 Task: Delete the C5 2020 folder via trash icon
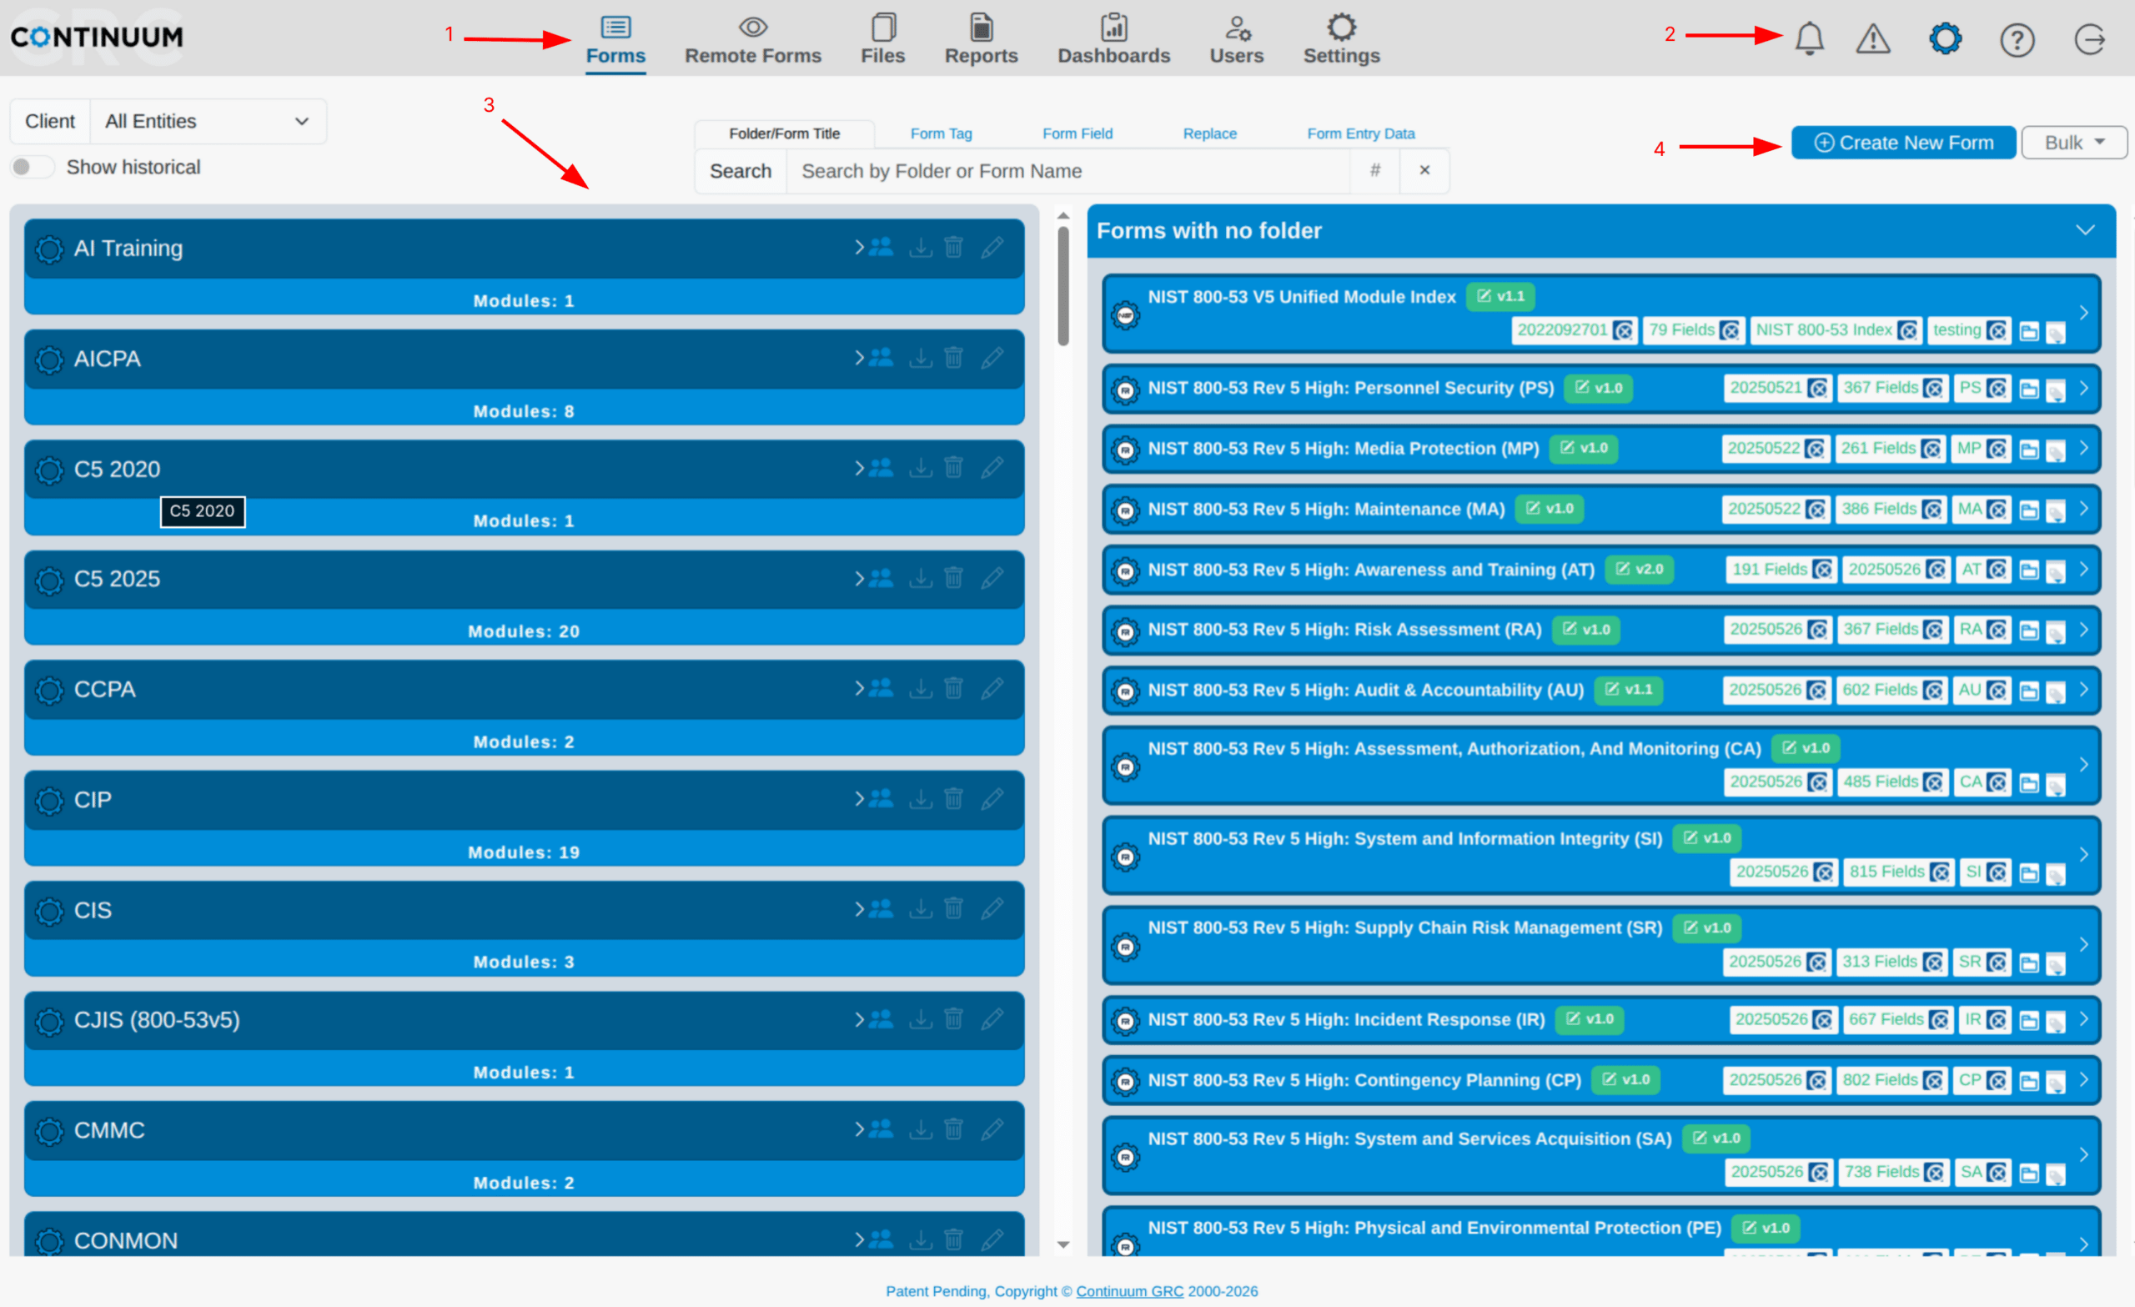point(953,467)
